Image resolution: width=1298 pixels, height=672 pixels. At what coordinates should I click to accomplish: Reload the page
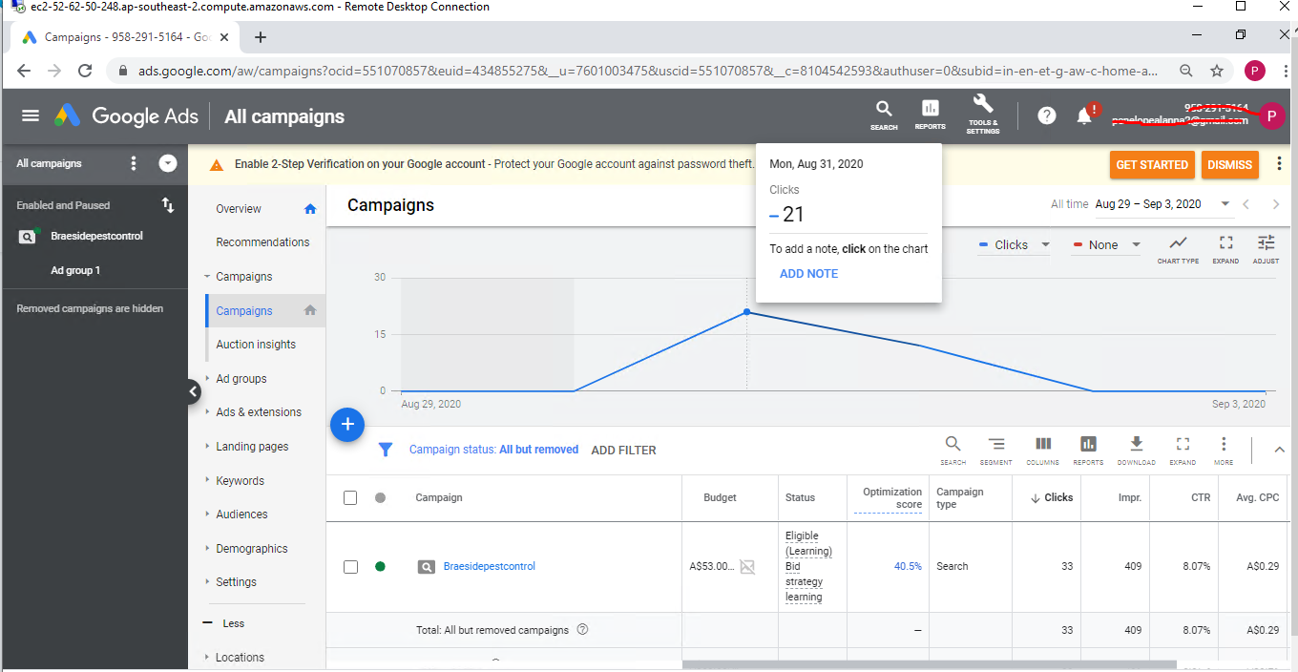click(x=85, y=71)
